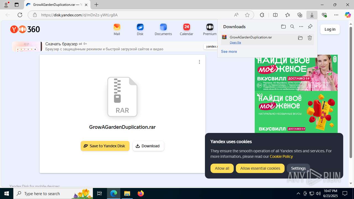The image size is (354, 199).
Task: Refresh the page
Action: coord(20,15)
